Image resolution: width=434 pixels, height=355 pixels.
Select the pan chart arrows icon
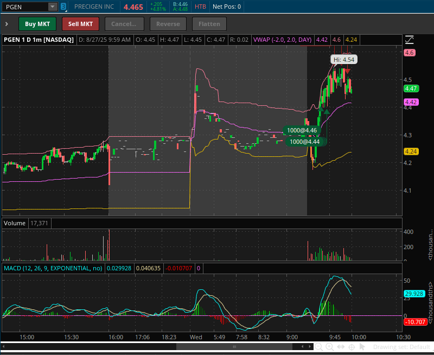pyautogui.click(x=340, y=346)
